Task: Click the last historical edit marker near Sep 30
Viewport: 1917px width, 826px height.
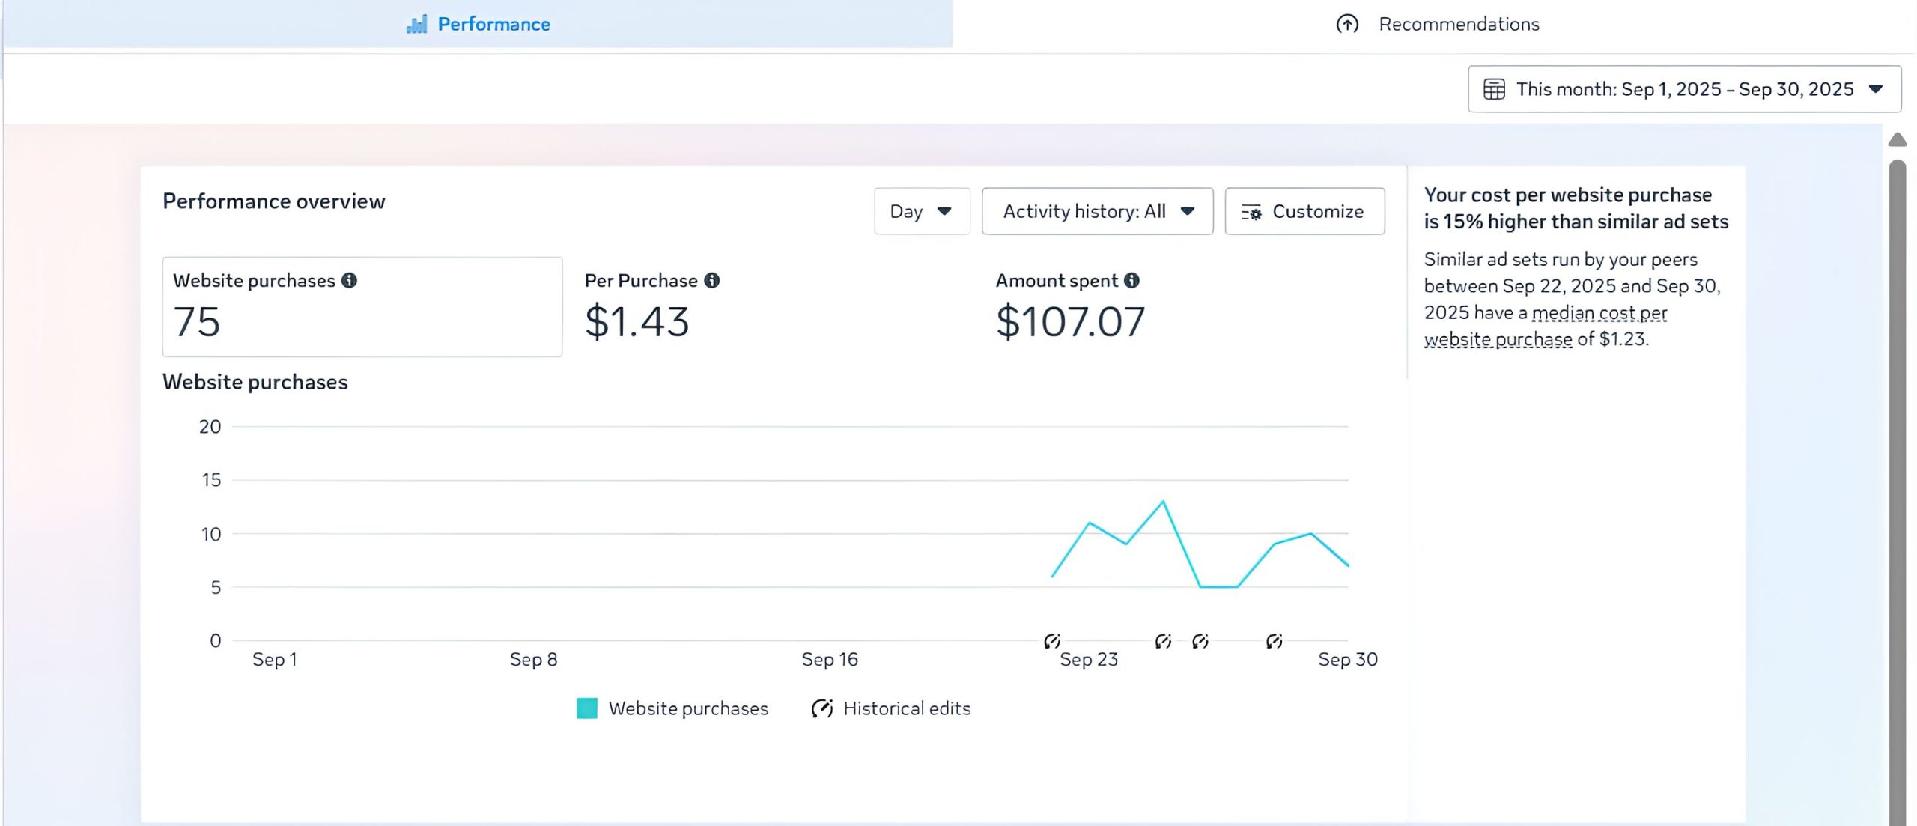Action: pyautogui.click(x=1274, y=641)
